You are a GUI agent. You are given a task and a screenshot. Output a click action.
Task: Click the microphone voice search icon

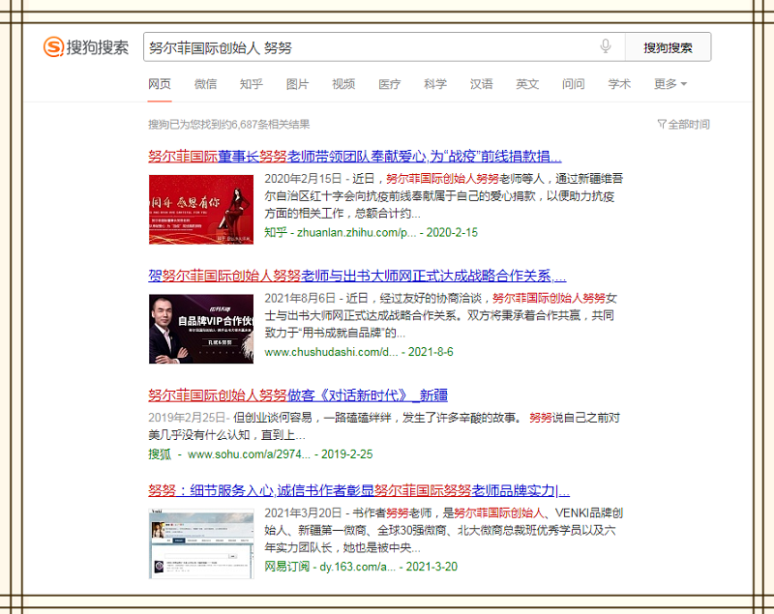606,46
